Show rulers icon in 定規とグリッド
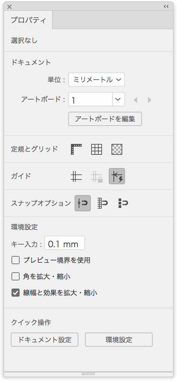 [x=76, y=149]
